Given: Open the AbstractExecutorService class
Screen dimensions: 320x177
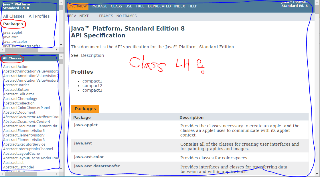Looking at the screenshot, I should (24, 144).
